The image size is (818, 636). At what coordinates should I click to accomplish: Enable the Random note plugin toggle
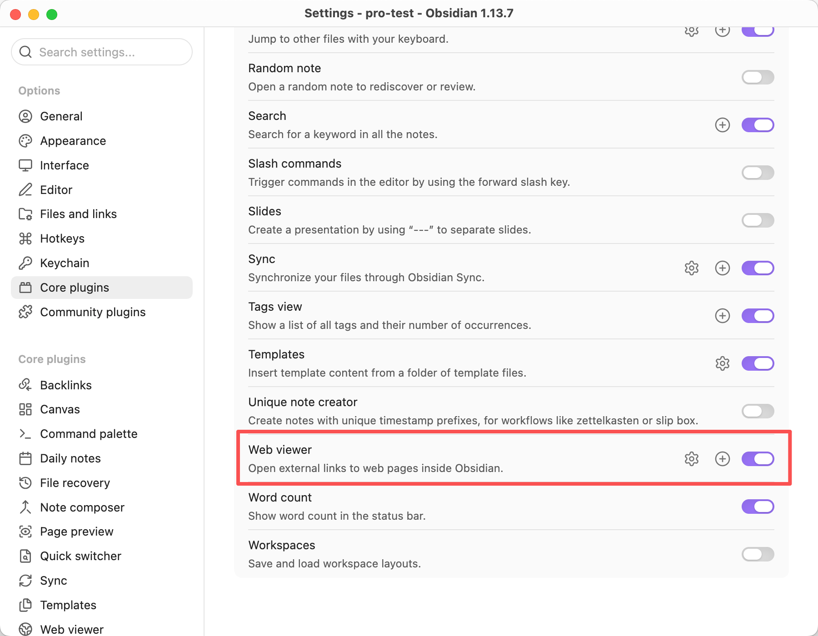coord(758,77)
